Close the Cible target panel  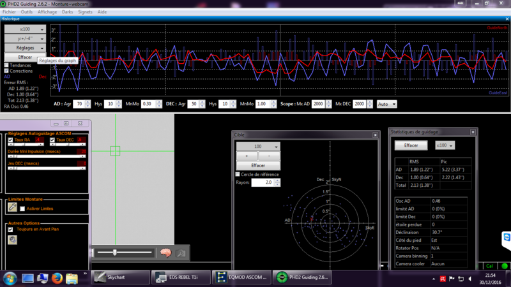point(375,135)
